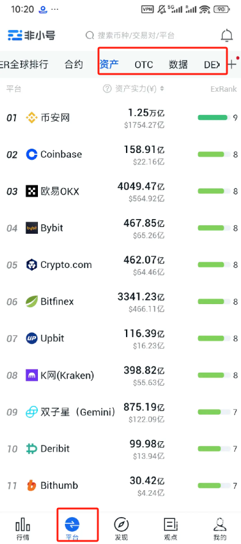Open the Bitfinex exchange entry
Viewport: 241px width, 544px height.
pyautogui.click(x=120, y=302)
